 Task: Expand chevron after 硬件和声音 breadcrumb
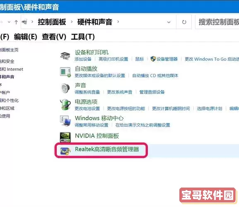tap(118, 22)
